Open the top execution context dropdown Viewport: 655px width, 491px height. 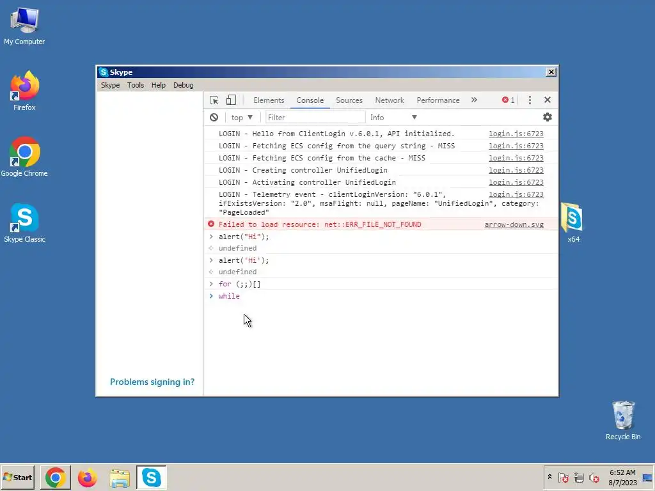[x=242, y=118]
